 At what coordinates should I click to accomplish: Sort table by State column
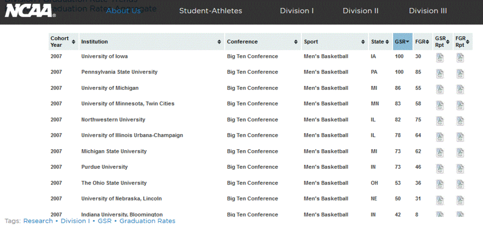[x=381, y=42]
